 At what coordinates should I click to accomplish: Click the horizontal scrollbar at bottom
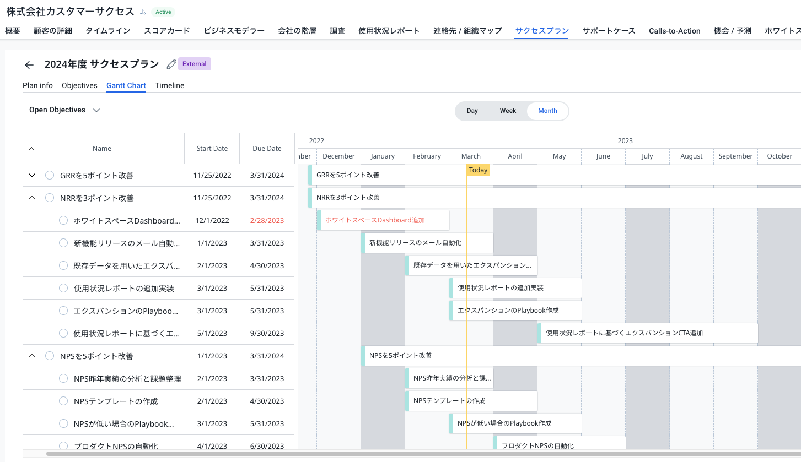tap(423, 454)
